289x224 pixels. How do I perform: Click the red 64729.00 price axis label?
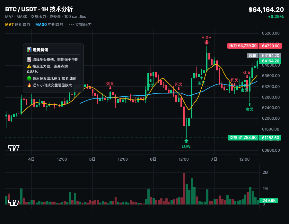coord(270,46)
